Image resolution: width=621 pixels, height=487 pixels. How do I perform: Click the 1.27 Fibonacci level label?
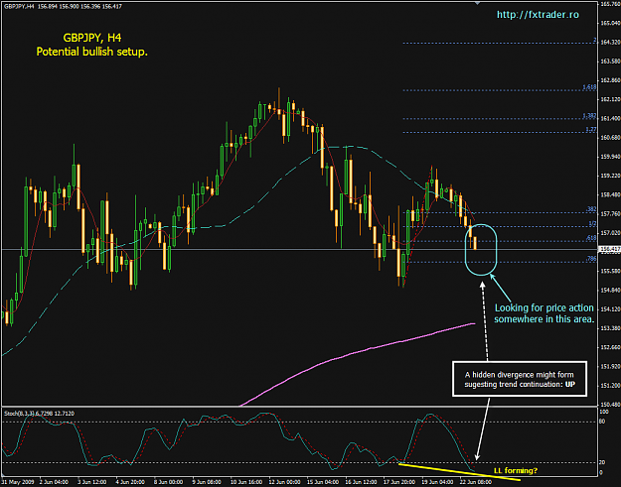pyautogui.click(x=591, y=129)
